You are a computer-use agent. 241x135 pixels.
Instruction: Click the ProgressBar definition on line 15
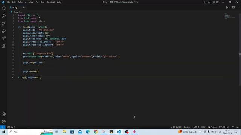click(x=71, y=57)
